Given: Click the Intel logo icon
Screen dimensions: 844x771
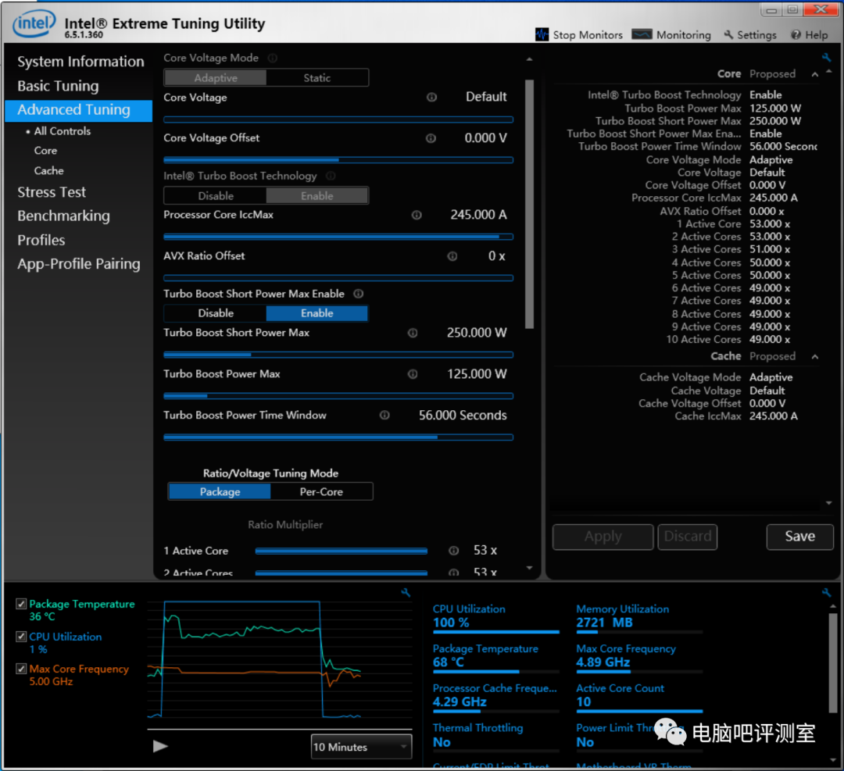Looking at the screenshot, I should 34,23.
